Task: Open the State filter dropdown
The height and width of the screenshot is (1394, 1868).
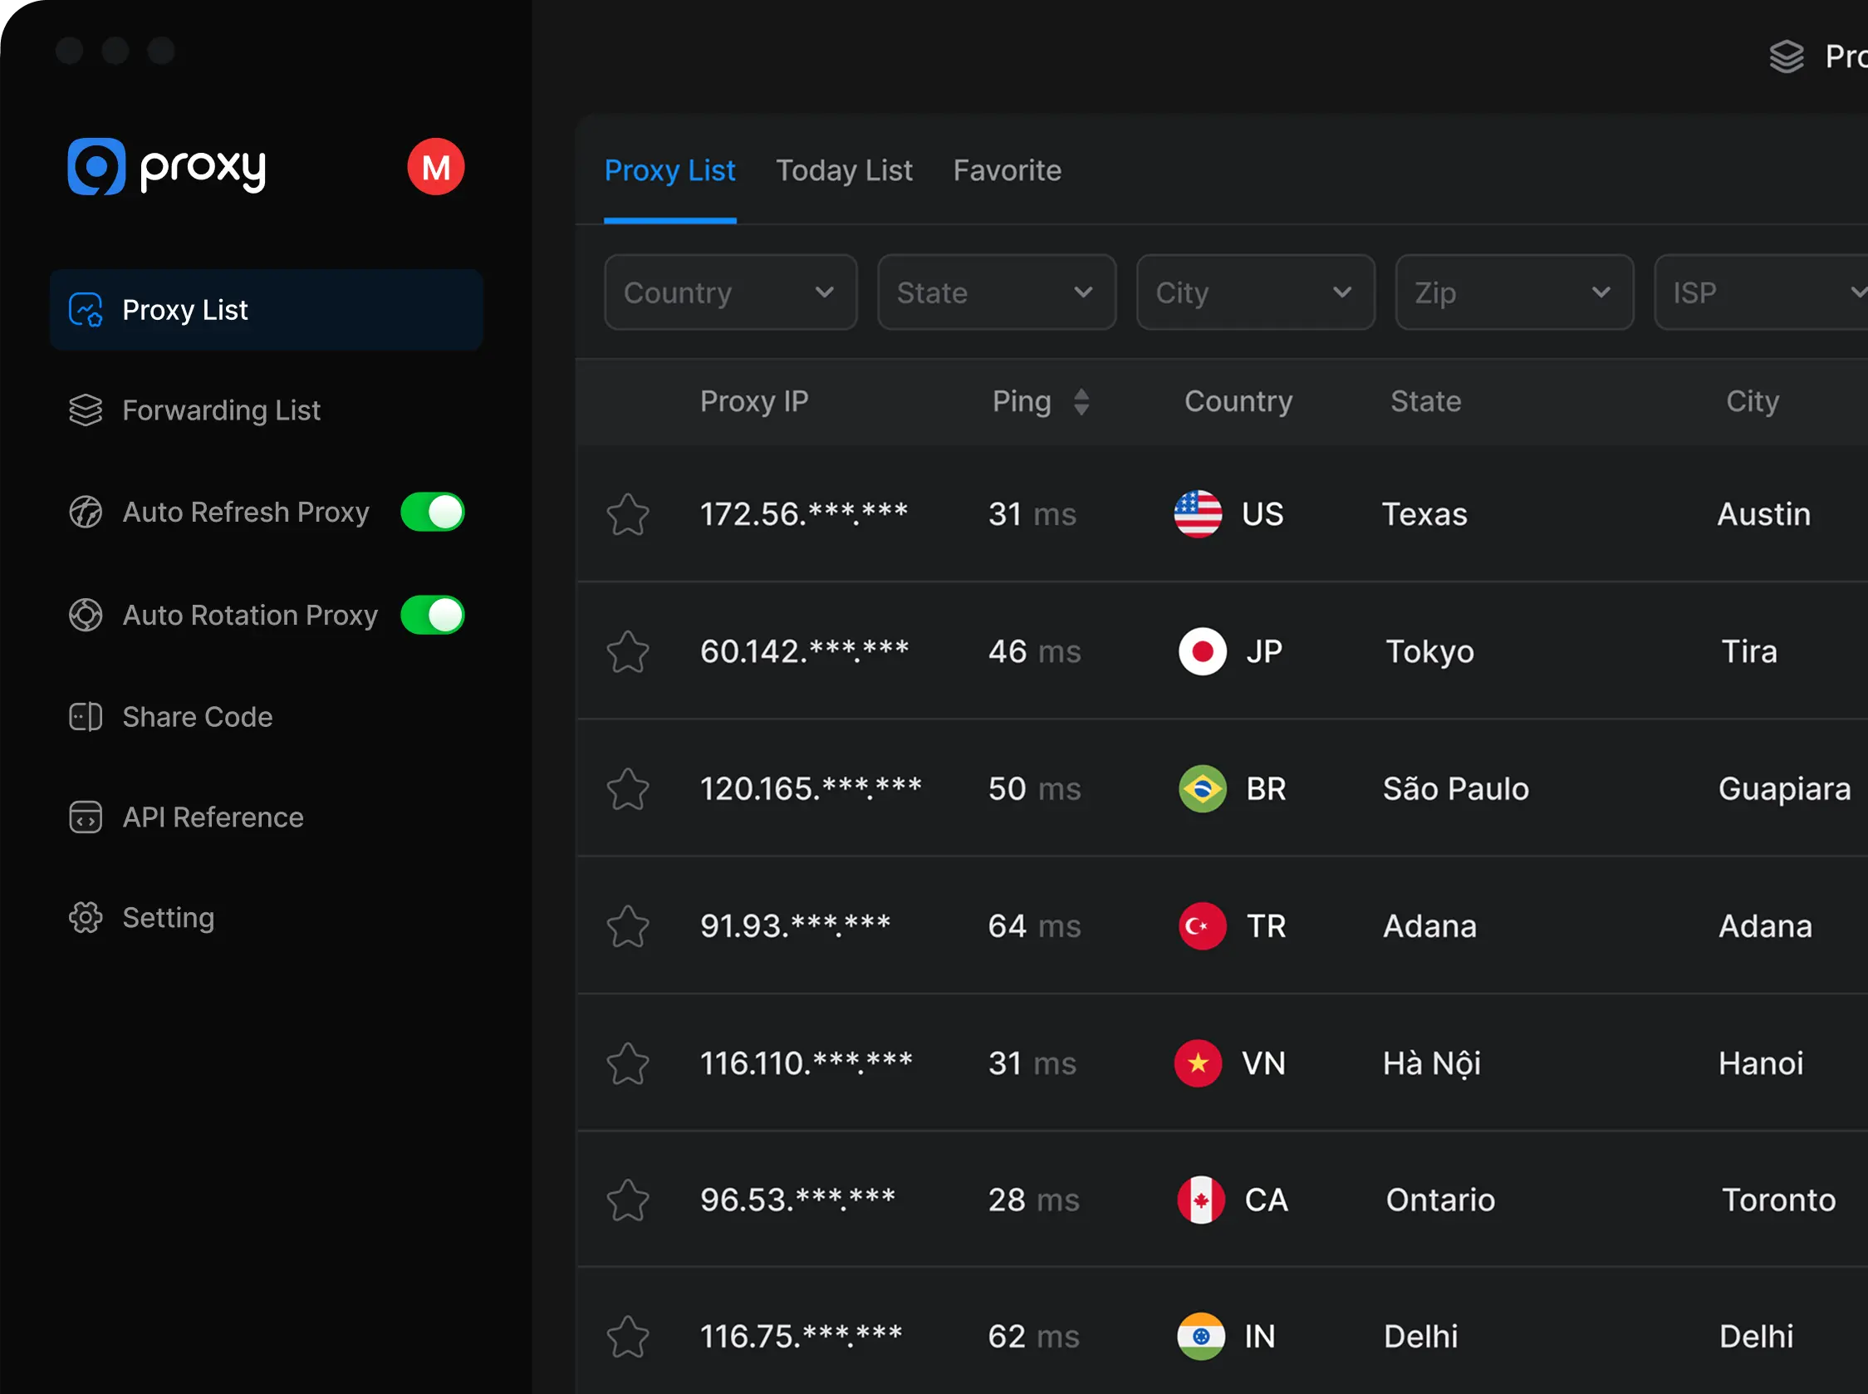Action: point(997,292)
